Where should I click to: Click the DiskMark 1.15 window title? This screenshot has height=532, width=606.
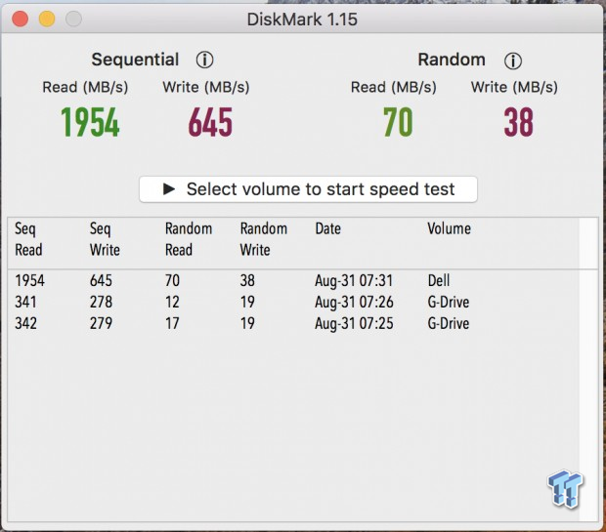point(302,20)
